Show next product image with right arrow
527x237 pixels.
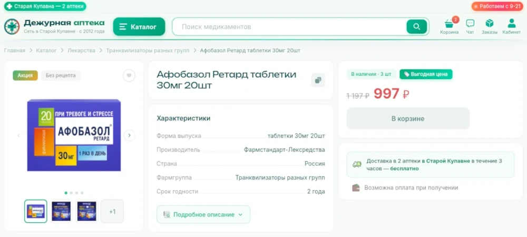[x=130, y=135]
